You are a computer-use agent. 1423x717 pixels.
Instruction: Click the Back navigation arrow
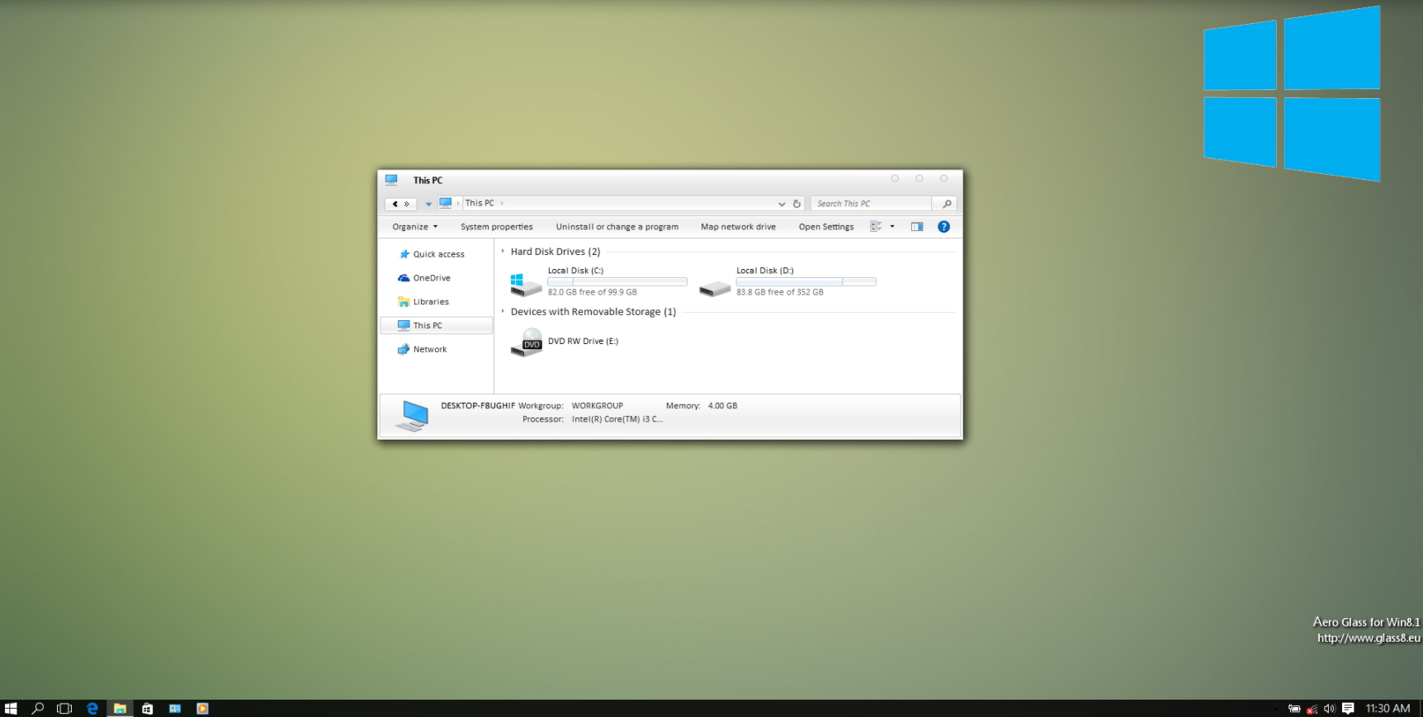pyautogui.click(x=395, y=204)
